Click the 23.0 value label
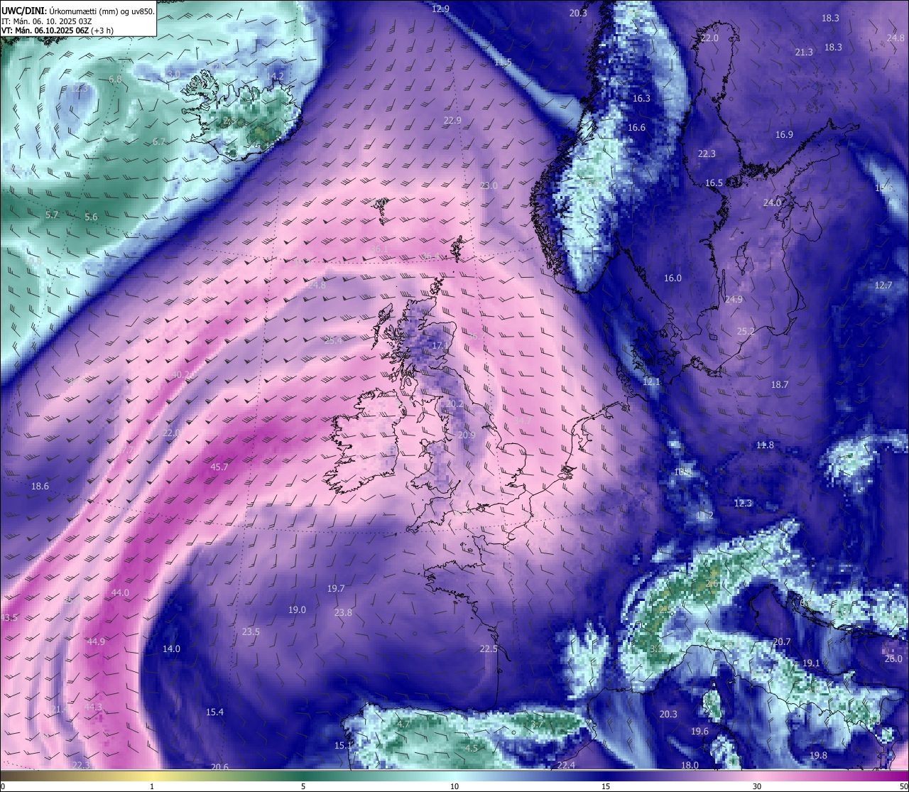 (x=489, y=186)
